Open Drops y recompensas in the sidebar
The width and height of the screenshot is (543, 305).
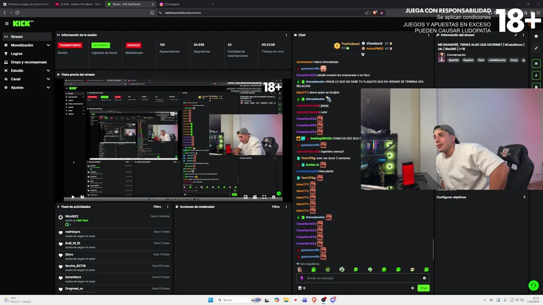[x=27, y=62]
